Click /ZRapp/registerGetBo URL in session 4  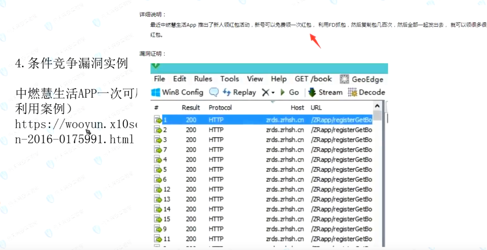pyautogui.click(x=341, y=159)
